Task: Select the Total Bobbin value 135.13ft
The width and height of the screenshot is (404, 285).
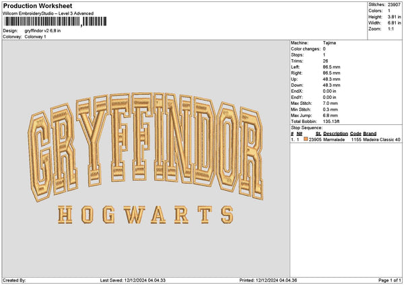Action: pos(331,122)
